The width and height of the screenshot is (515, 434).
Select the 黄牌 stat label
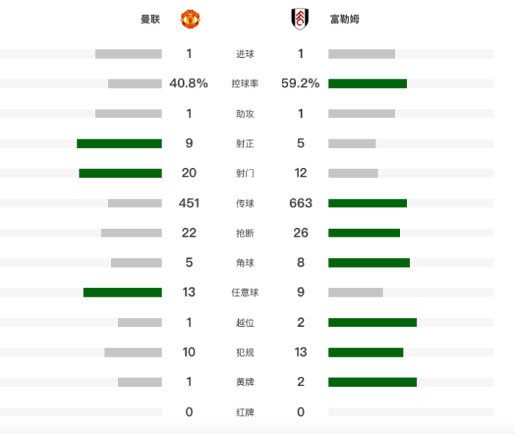(x=245, y=382)
